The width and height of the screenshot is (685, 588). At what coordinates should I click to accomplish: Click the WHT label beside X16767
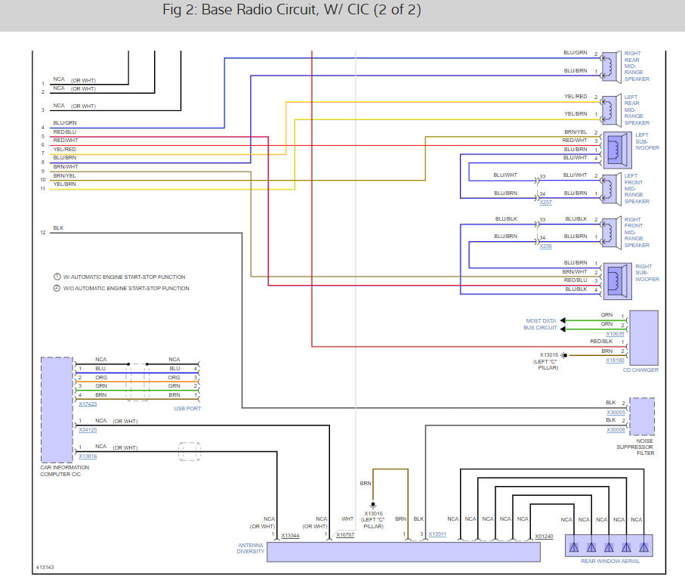347,519
